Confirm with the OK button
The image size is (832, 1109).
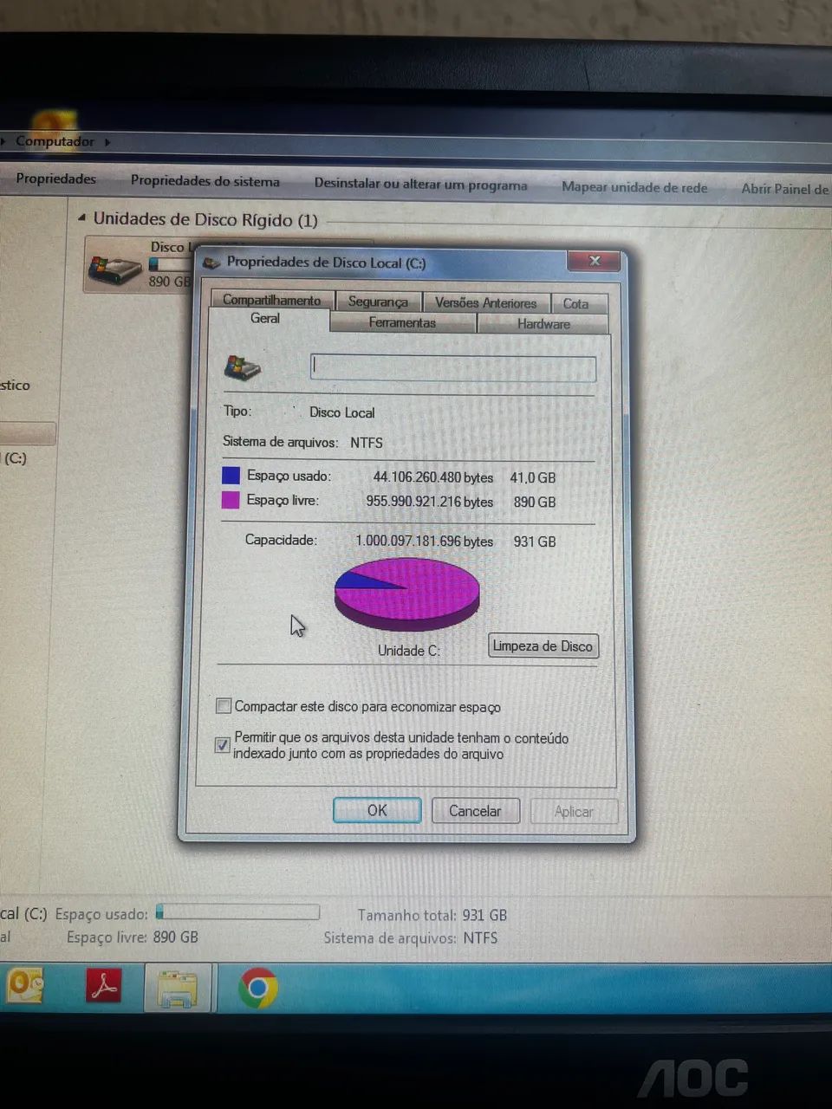pyautogui.click(x=377, y=810)
